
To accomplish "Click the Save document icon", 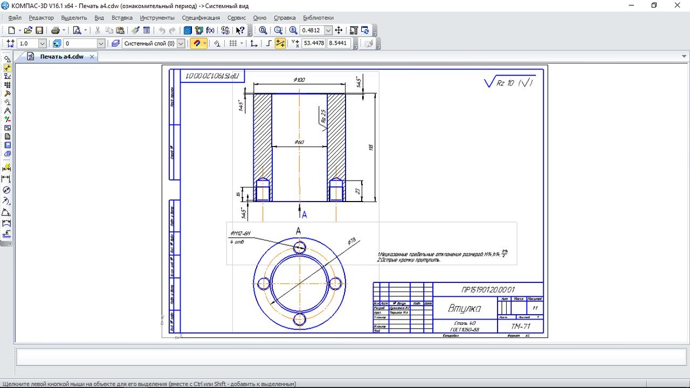I will point(39,31).
